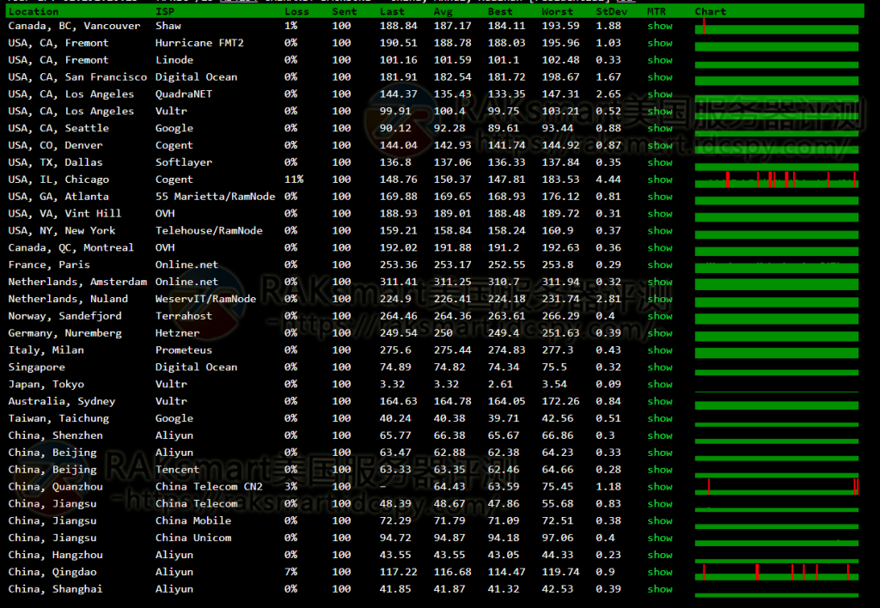880x608 pixels.
Task: Open show link for Singapore Digital Ocean
Action: click(660, 368)
